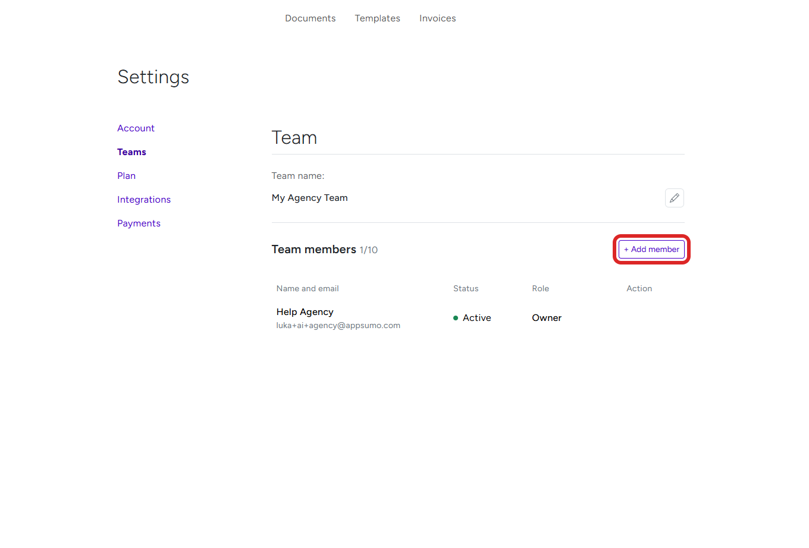Click the Owner role label
This screenshot has width=809, height=548.
click(x=546, y=317)
